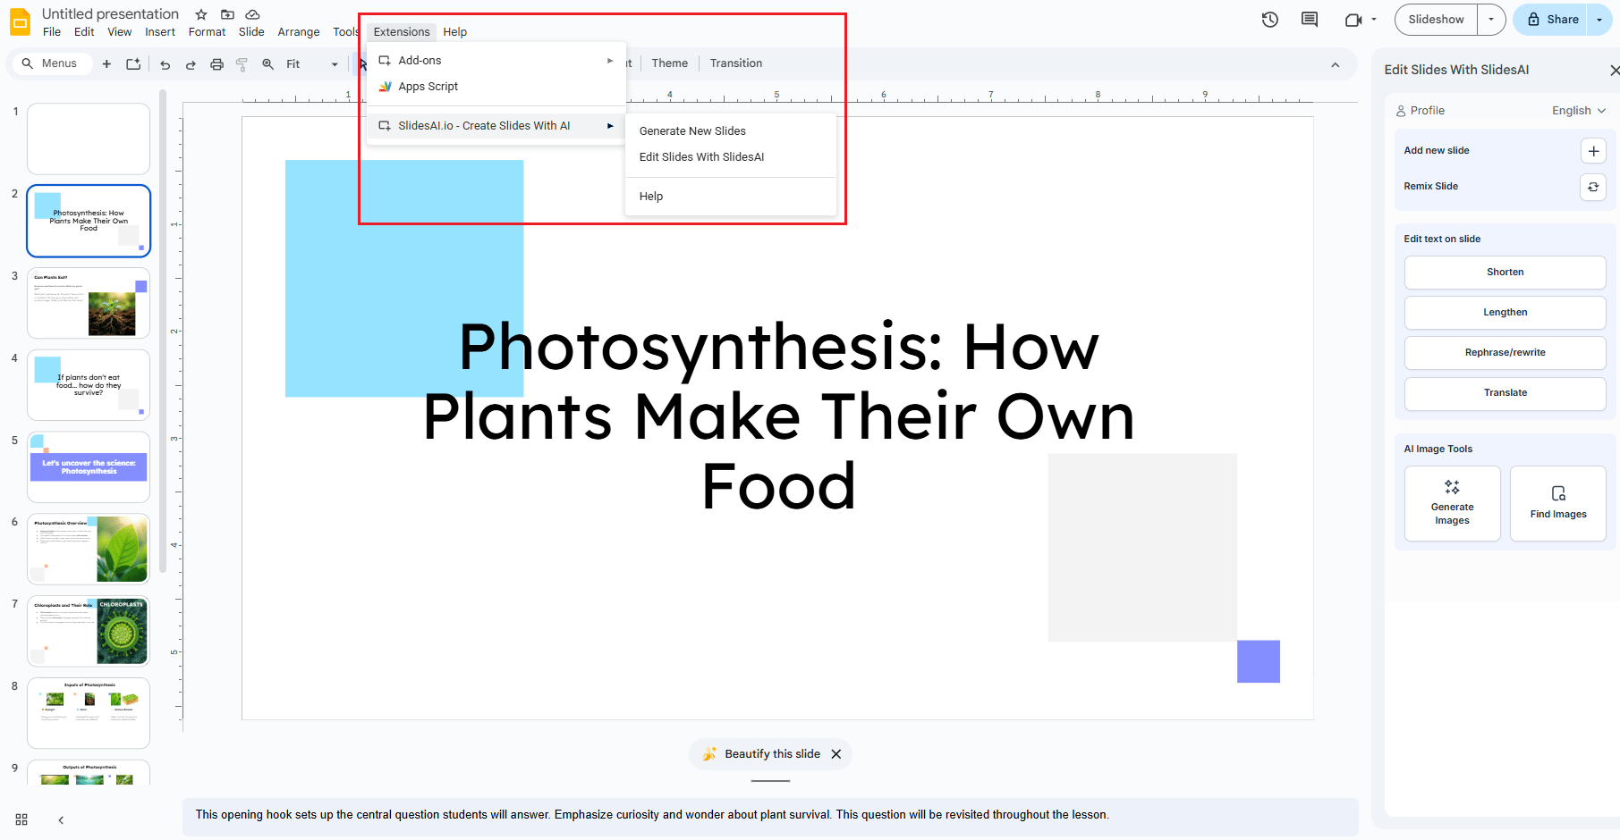Check the cloud document status icon

[x=253, y=14]
